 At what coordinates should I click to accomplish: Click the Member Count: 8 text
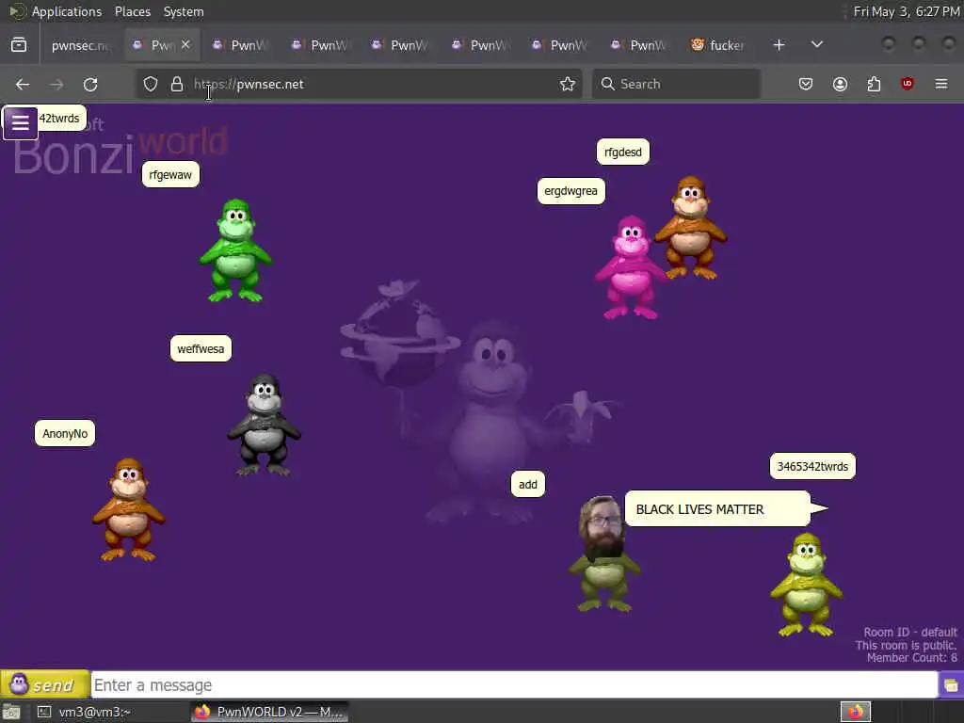tap(911, 658)
